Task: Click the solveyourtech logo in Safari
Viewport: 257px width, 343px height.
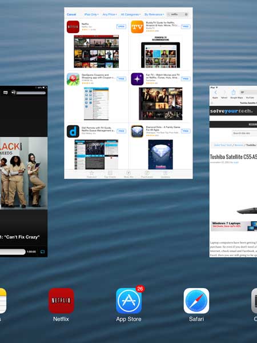Action: pos(231,111)
